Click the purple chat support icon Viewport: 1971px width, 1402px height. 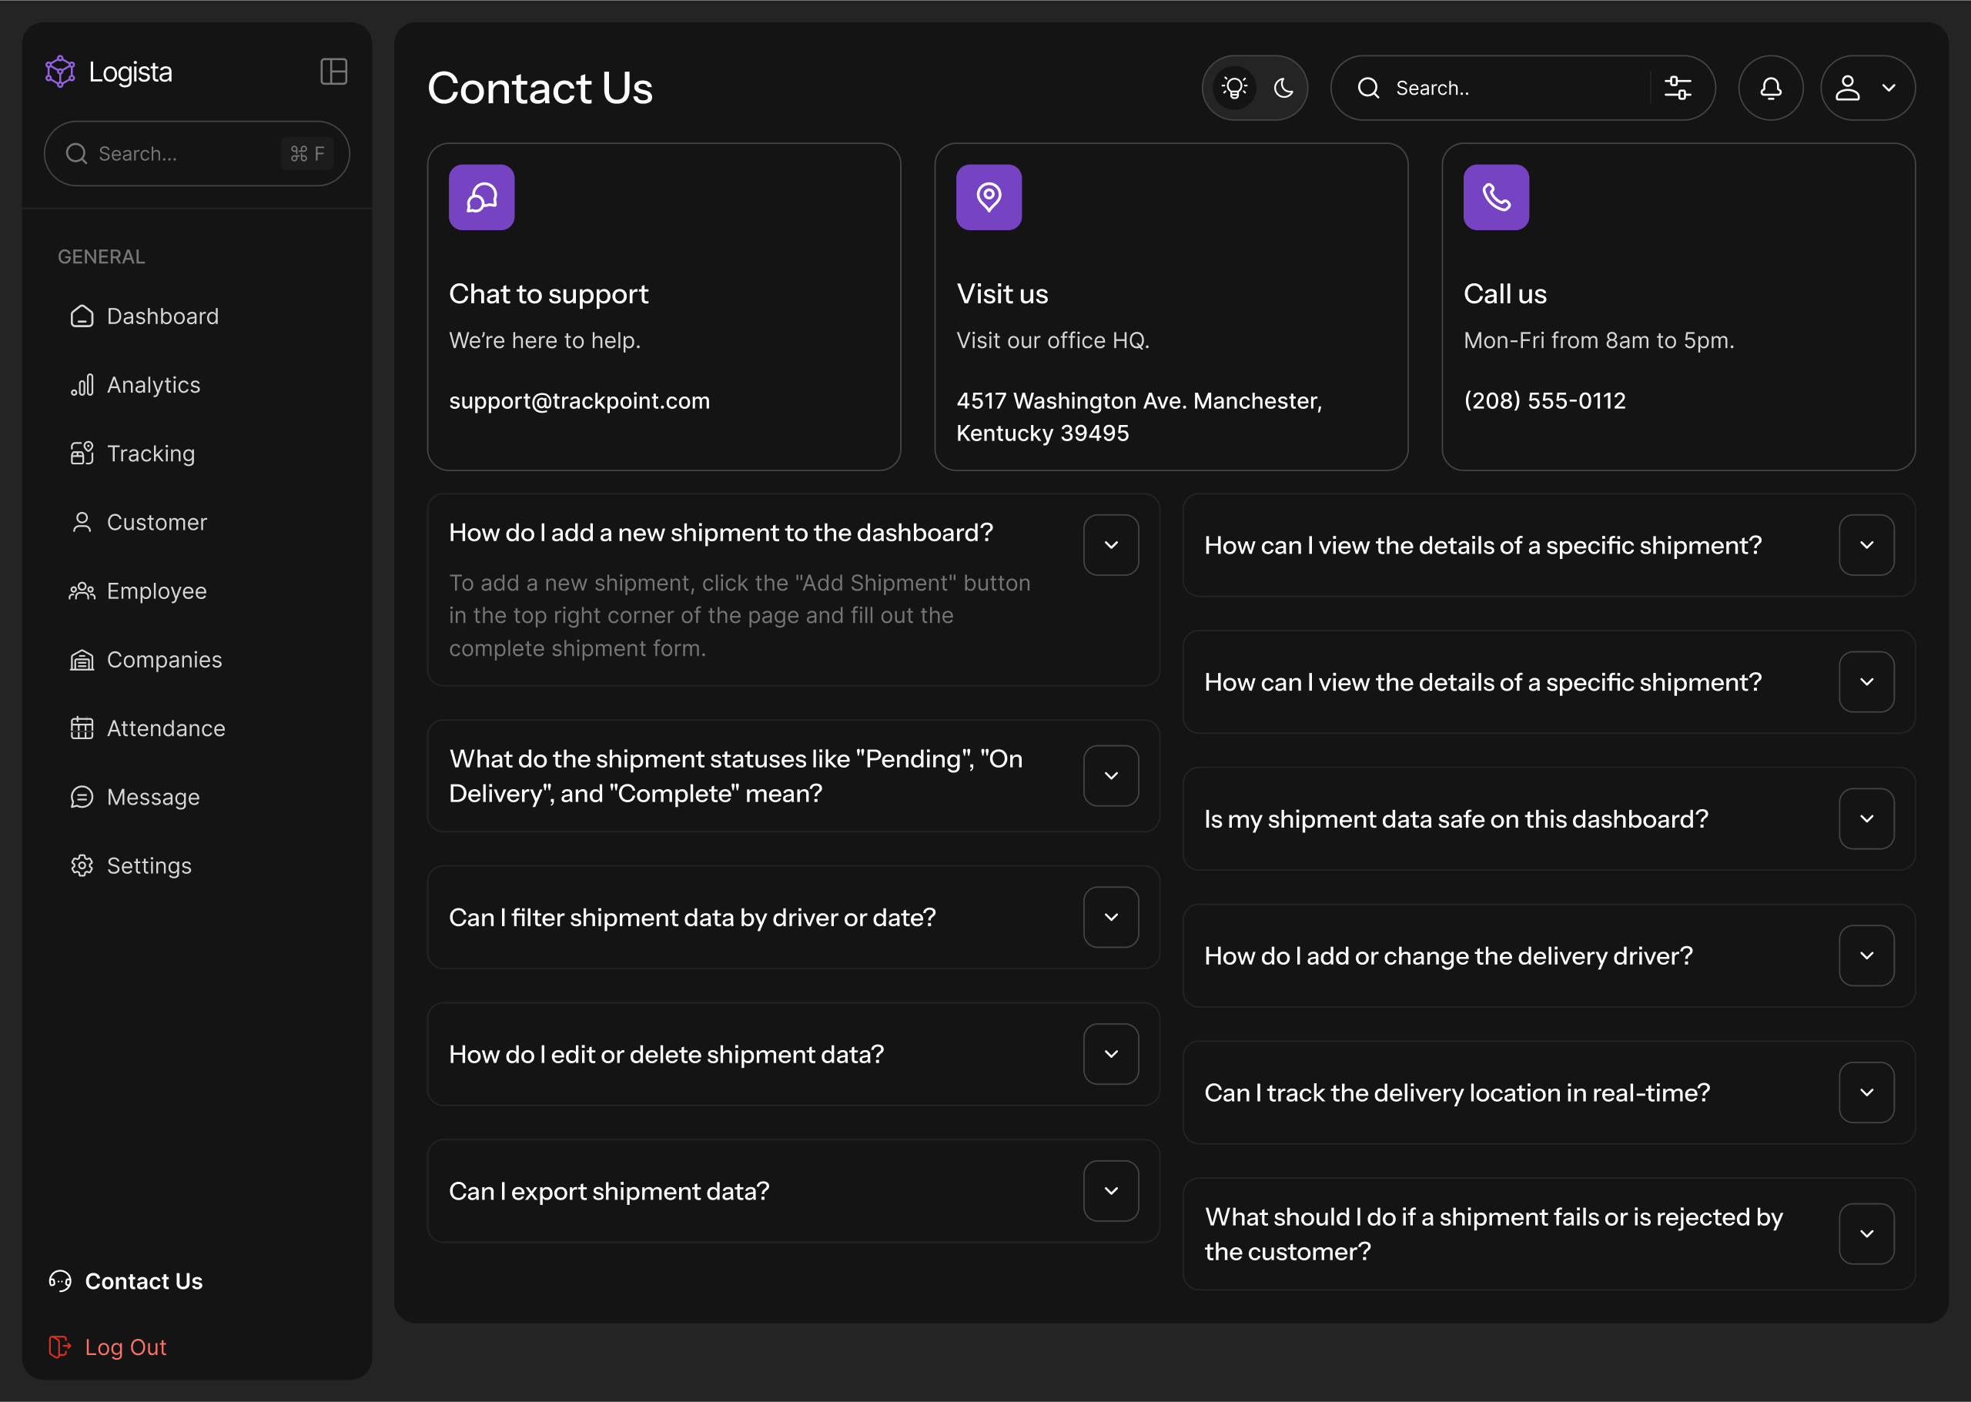click(482, 198)
